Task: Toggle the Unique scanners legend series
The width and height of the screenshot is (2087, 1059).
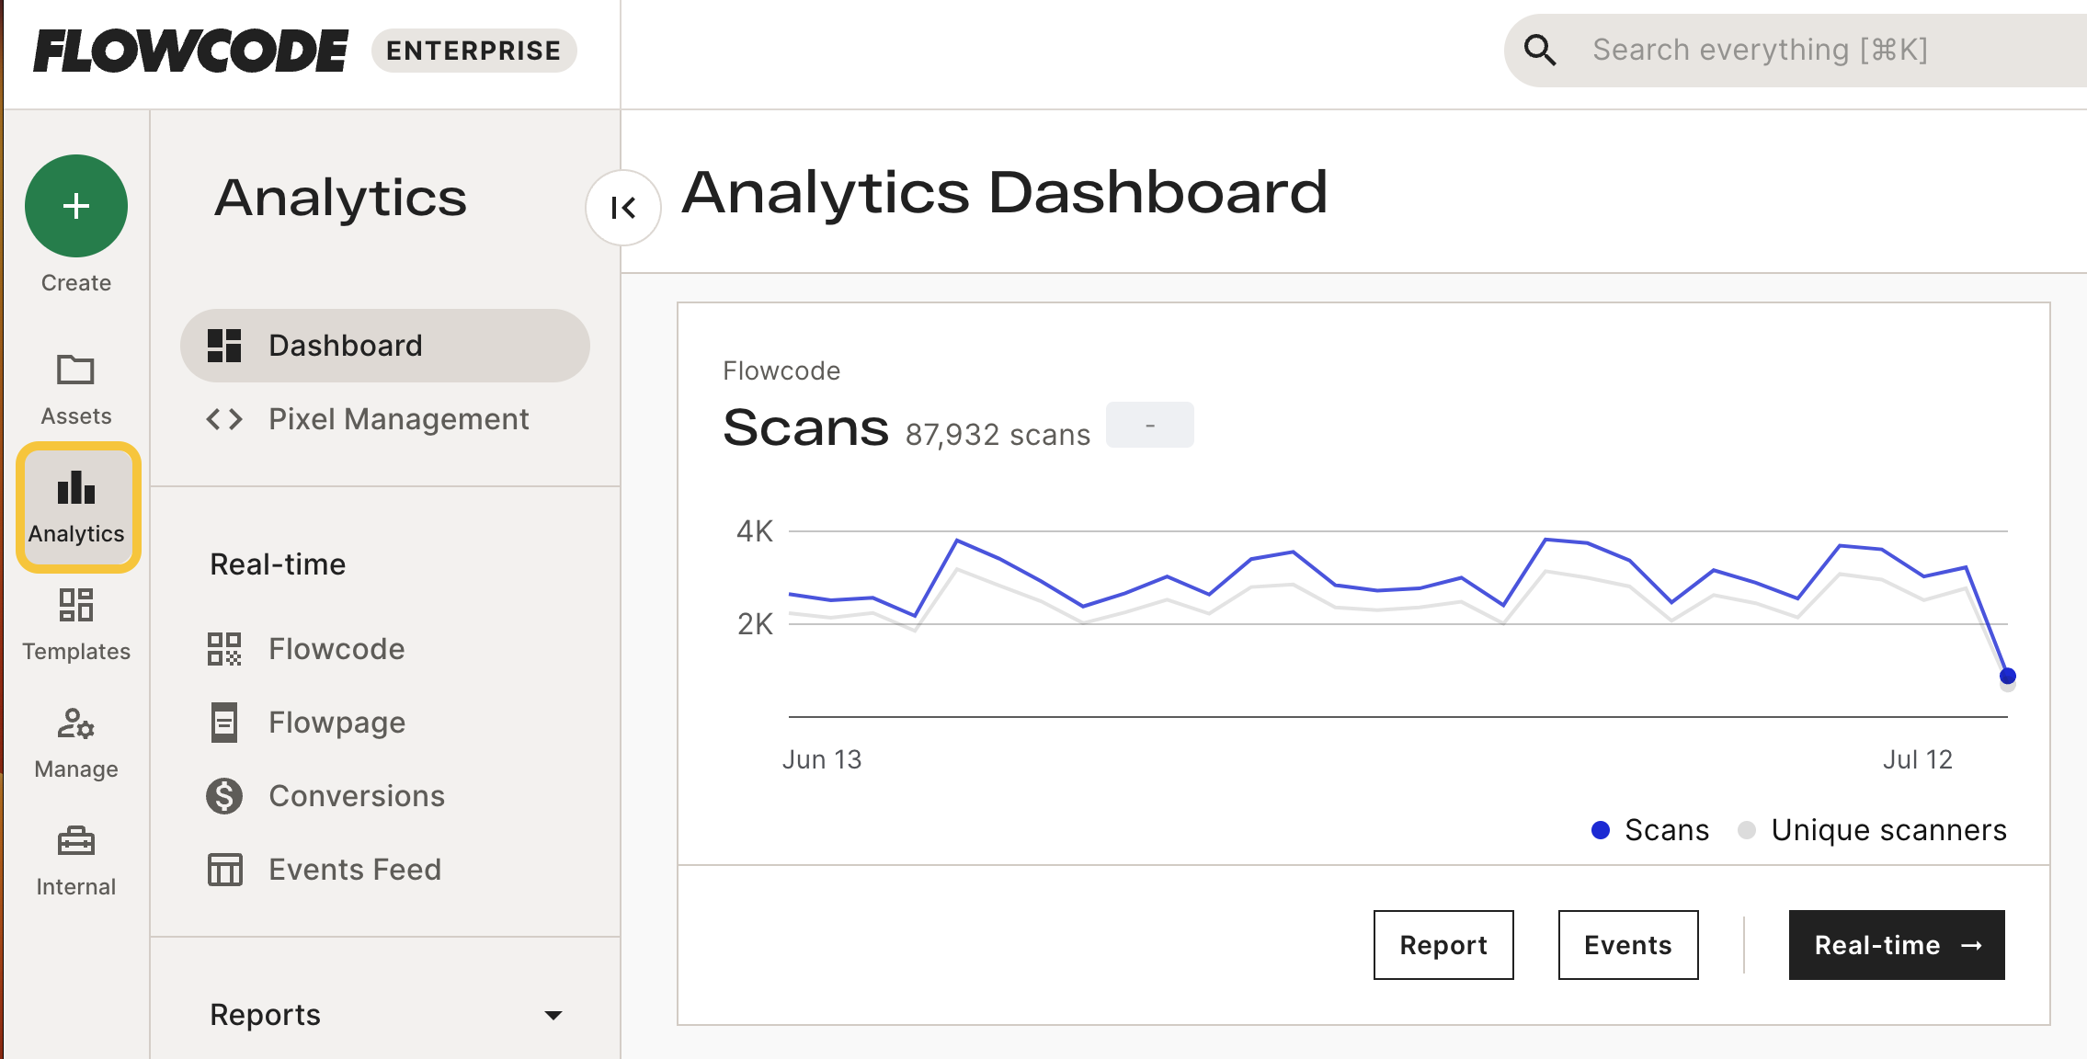Action: coord(1873,830)
